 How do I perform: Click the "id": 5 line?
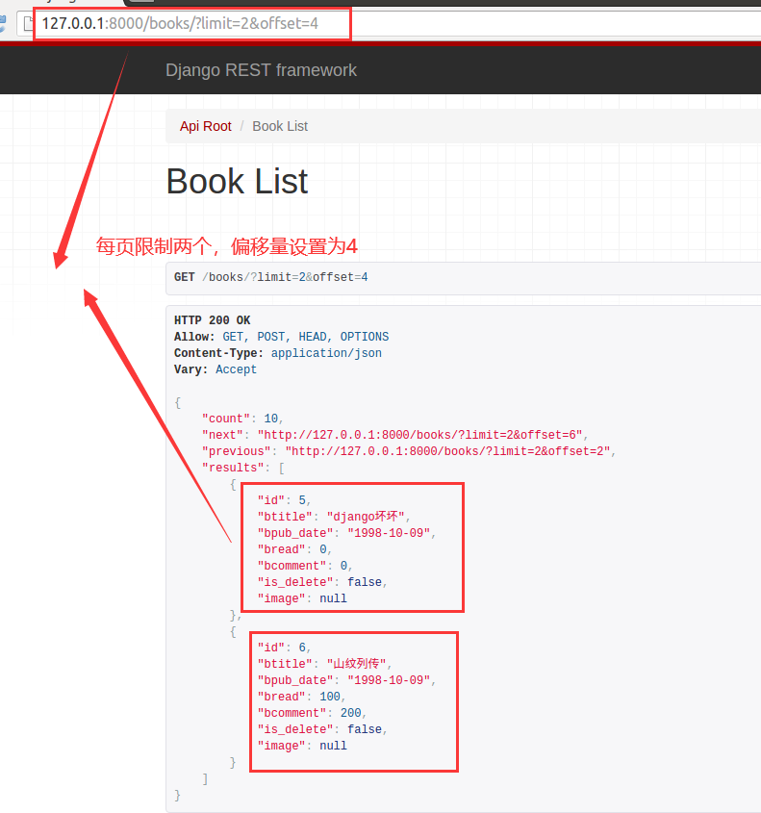[284, 500]
